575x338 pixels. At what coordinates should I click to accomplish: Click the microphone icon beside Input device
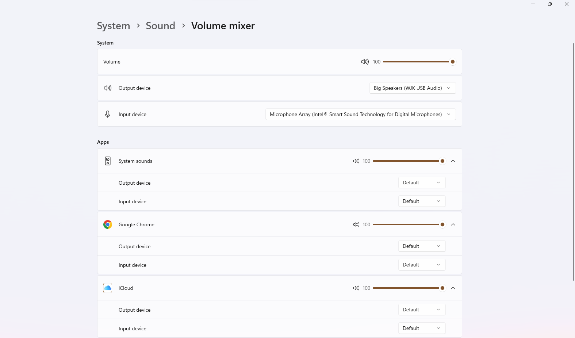108,114
